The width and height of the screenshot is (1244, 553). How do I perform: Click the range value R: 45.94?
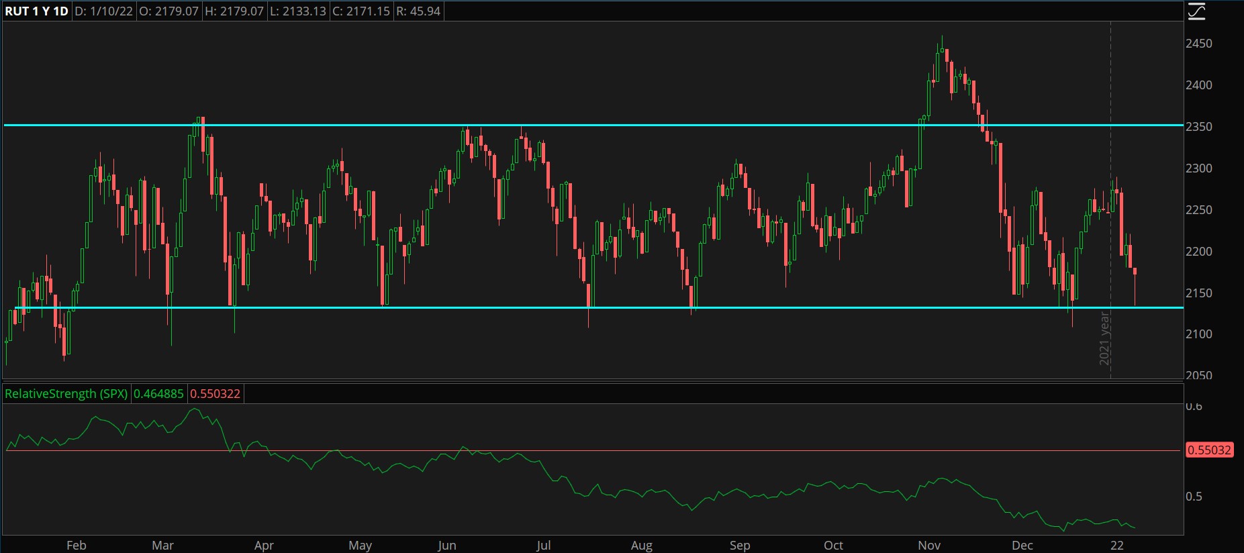(418, 11)
